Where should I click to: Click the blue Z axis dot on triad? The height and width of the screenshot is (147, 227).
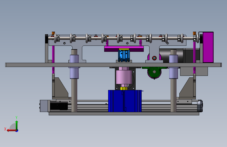[x=17, y=131]
